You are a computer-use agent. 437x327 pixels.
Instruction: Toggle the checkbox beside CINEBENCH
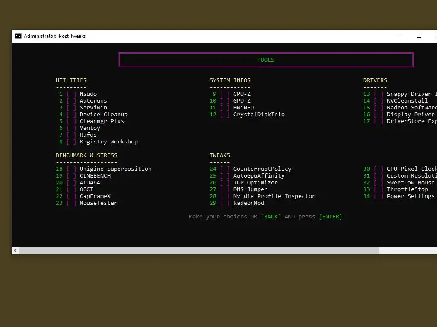[x=71, y=176]
